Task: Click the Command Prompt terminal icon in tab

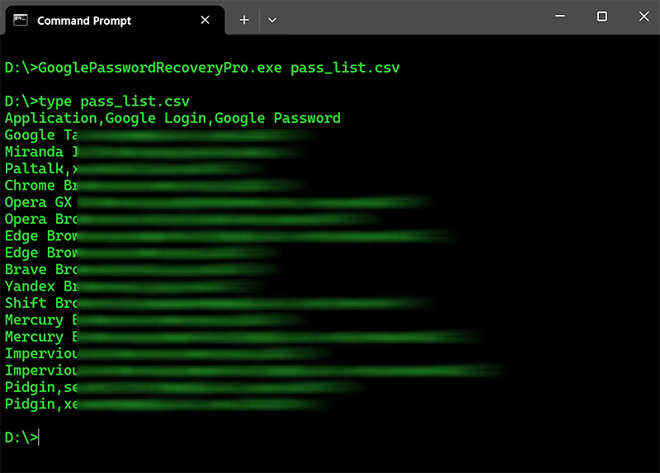Action: (x=20, y=20)
